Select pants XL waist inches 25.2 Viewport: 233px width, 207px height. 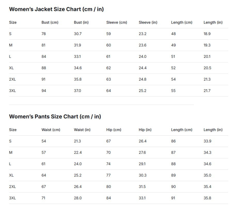[x=78, y=175]
